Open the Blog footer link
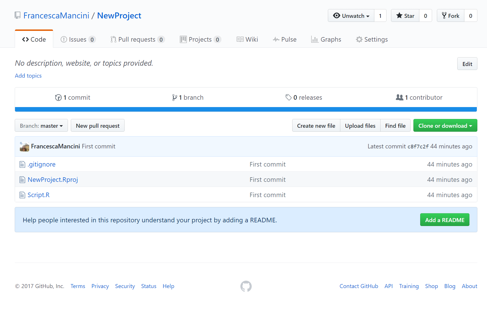The image size is (487, 309). [450, 286]
